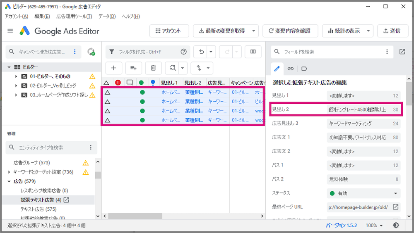Viewport: 414px width, 233px height.
Task: Sort by the lightbulb recommendation column
Action: point(153,83)
